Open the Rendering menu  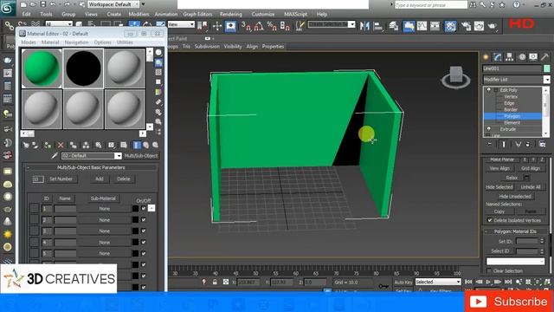(x=231, y=14)
